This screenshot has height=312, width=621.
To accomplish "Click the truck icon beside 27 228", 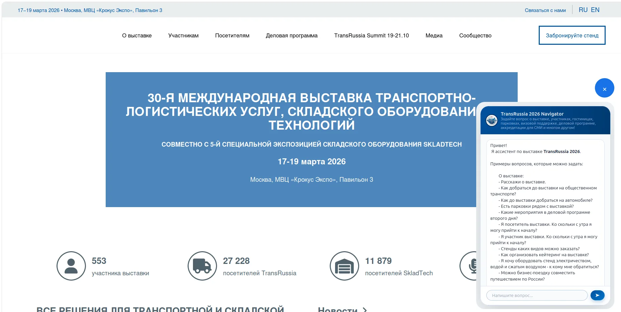I will pos(202,266).
